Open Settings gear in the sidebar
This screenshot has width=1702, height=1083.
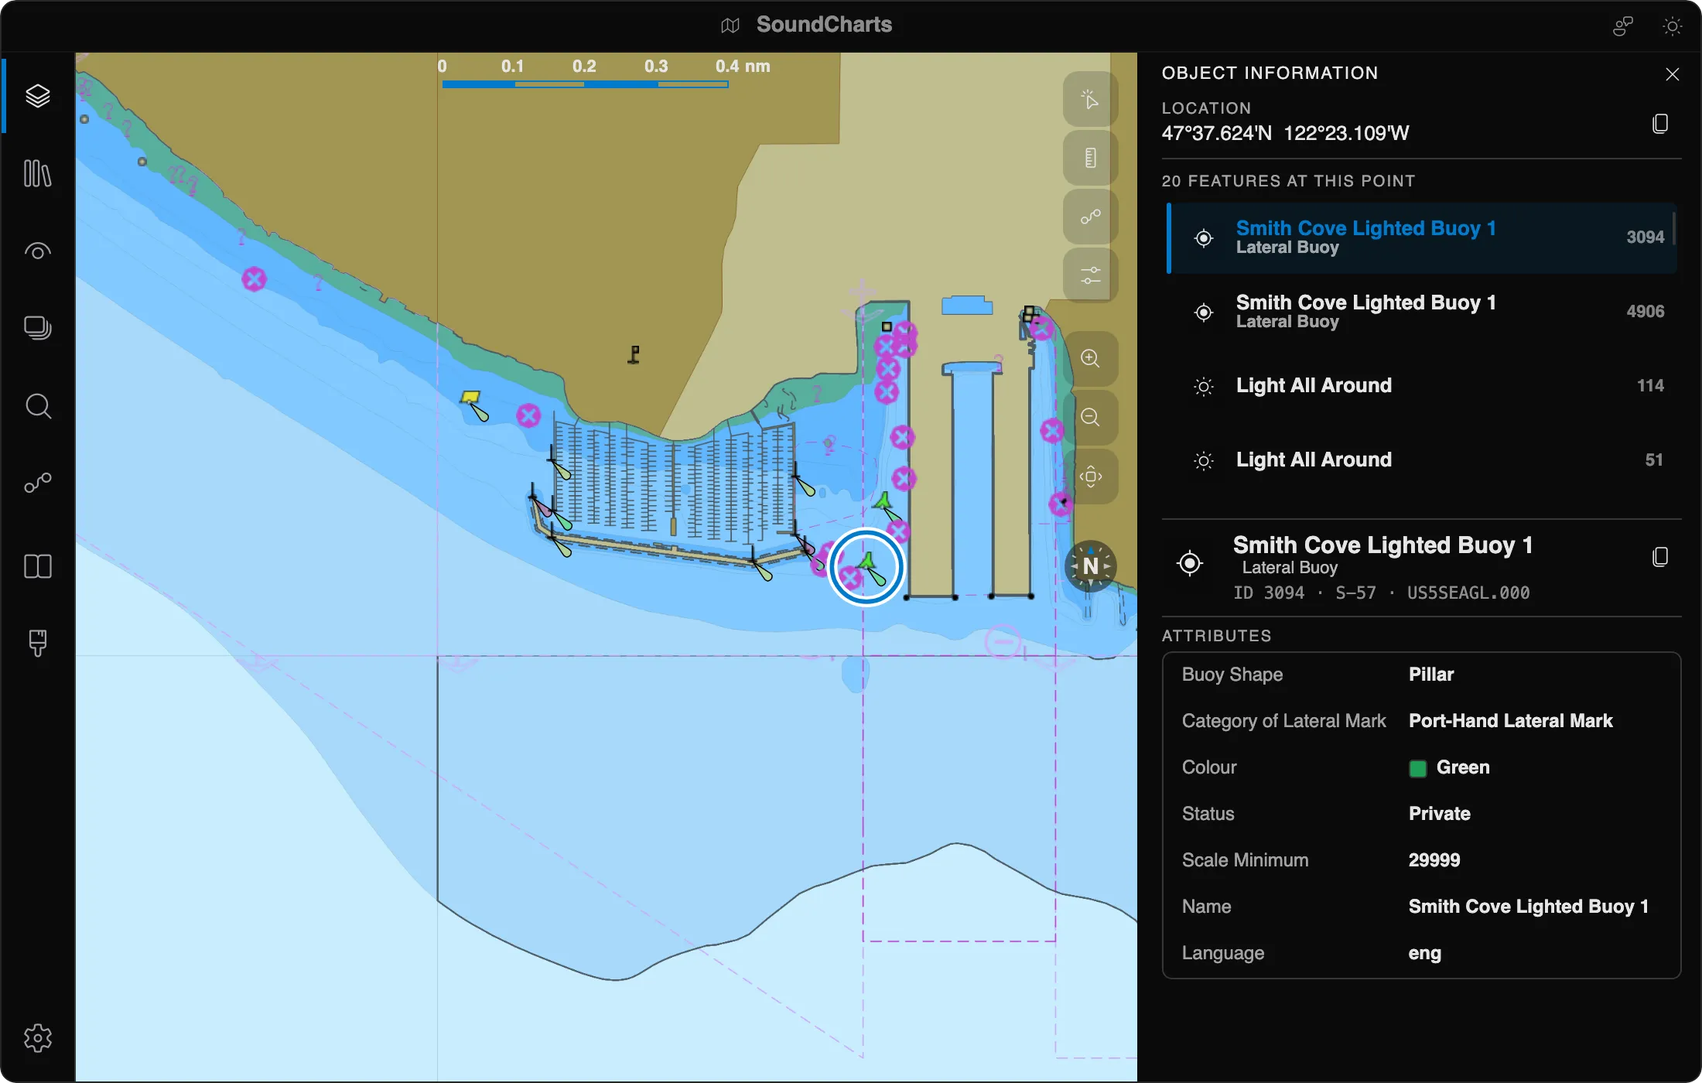pyautogui.click(x=37, y=1037)
